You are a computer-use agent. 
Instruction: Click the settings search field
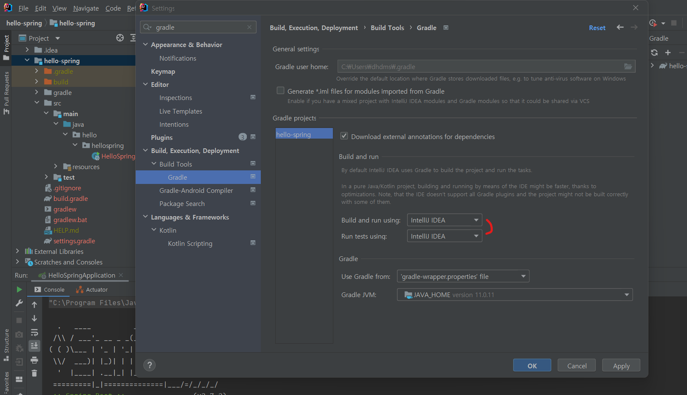[x=198, y=27]
